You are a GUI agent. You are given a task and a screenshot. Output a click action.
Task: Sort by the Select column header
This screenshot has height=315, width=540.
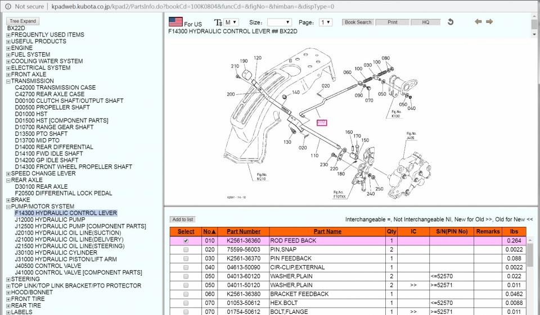coord(186,231)
